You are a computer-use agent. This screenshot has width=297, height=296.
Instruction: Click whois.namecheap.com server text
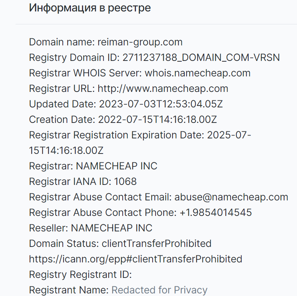coord(198,73)
